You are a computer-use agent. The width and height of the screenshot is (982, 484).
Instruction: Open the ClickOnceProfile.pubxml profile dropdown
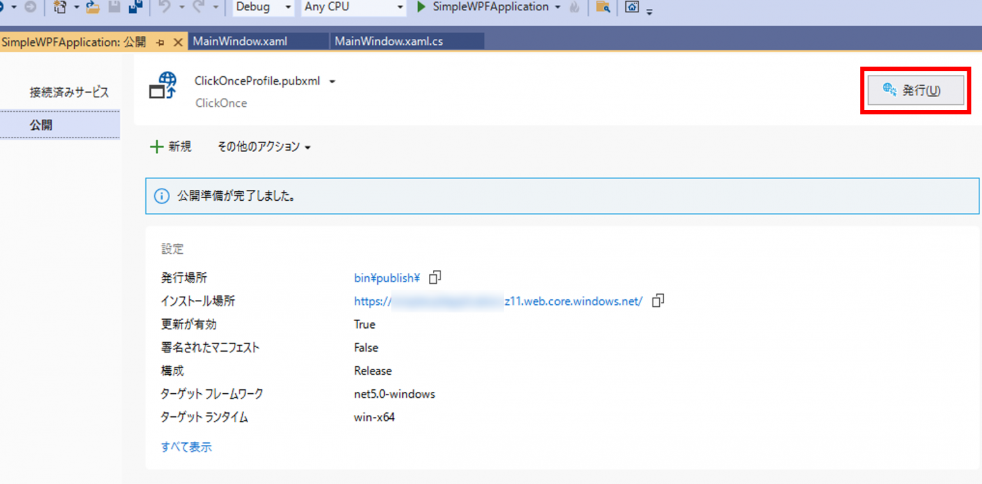[x=331, y=81]
